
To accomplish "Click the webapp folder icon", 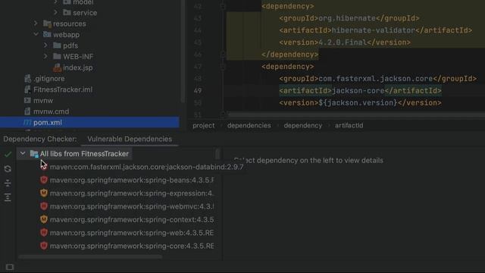I will [47, 34].
